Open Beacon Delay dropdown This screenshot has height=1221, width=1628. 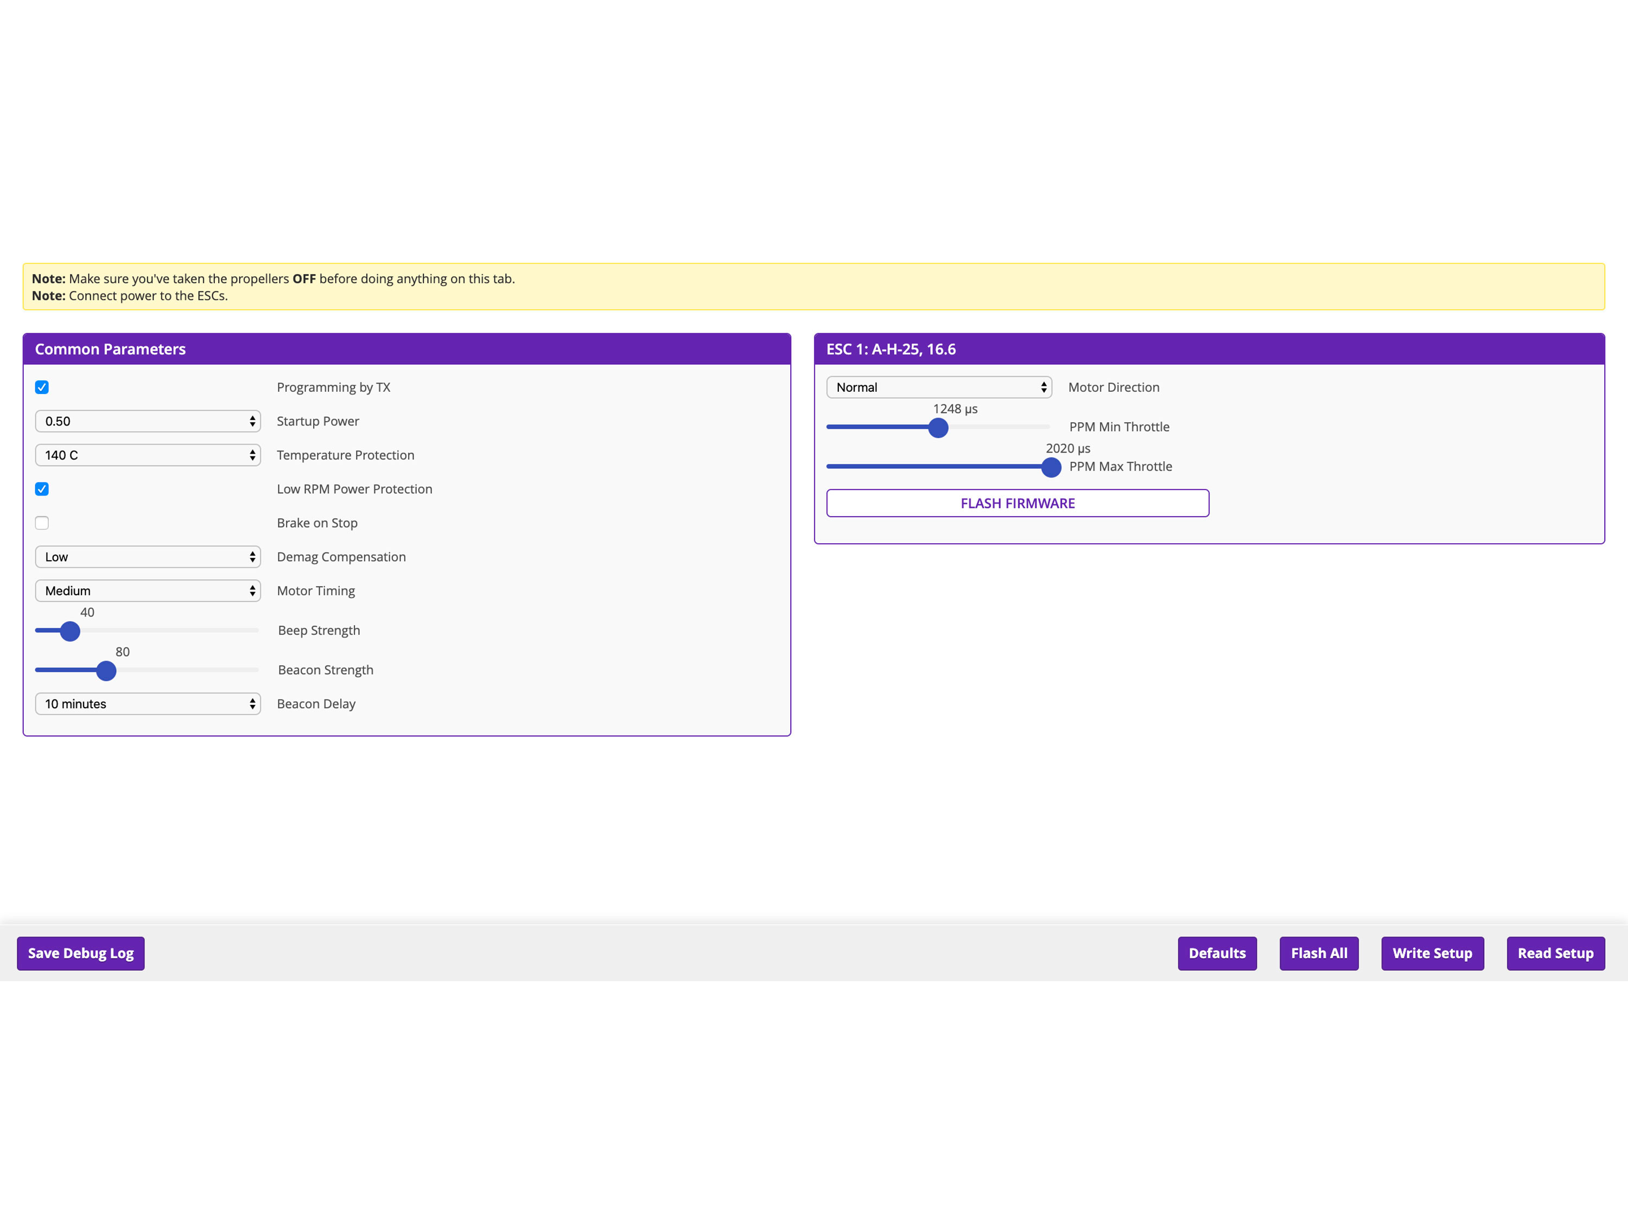[x=147, y=704]
